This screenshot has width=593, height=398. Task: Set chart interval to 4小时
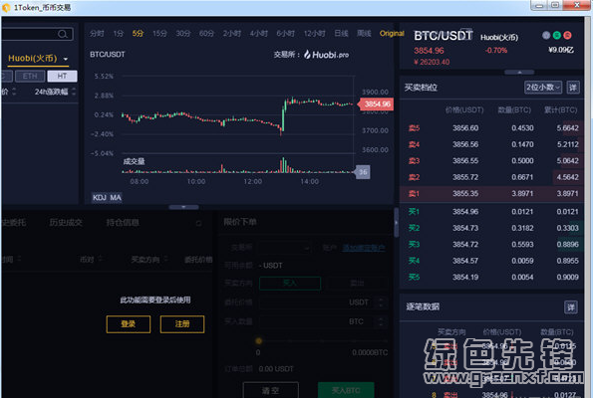pyautogui.click(x=259, y=34)
